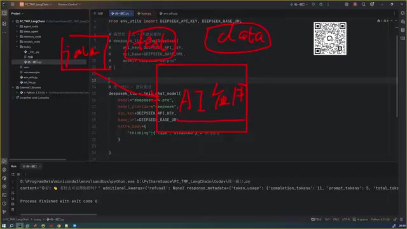The width and height of the screenshot is (407, 229).
Task: Click CRLF line separator in status bar
Action: (336, 219)
